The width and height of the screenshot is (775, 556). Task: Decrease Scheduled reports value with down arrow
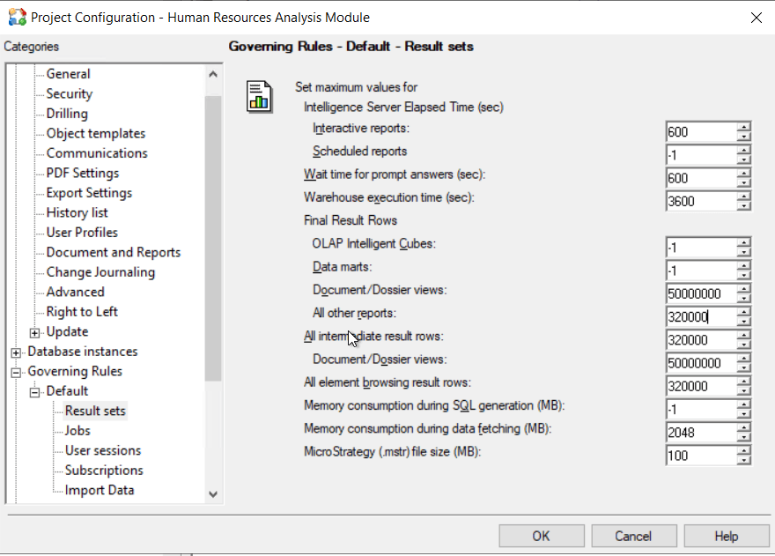(x=744, y=160)
